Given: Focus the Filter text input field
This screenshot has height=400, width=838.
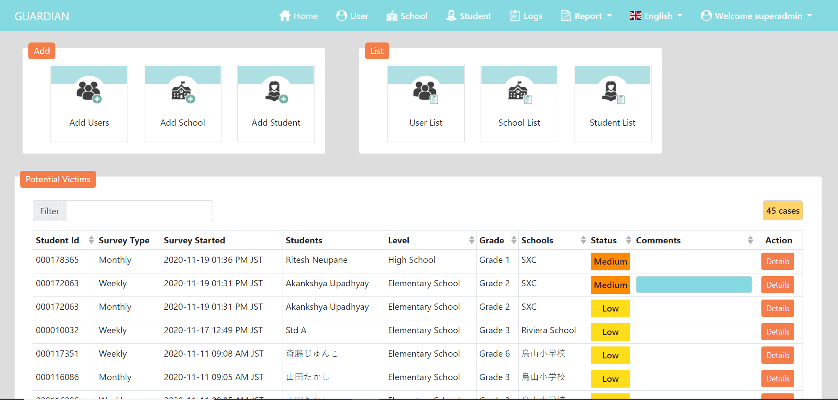Looking at the screenshot, I should (x=140, y=211).
